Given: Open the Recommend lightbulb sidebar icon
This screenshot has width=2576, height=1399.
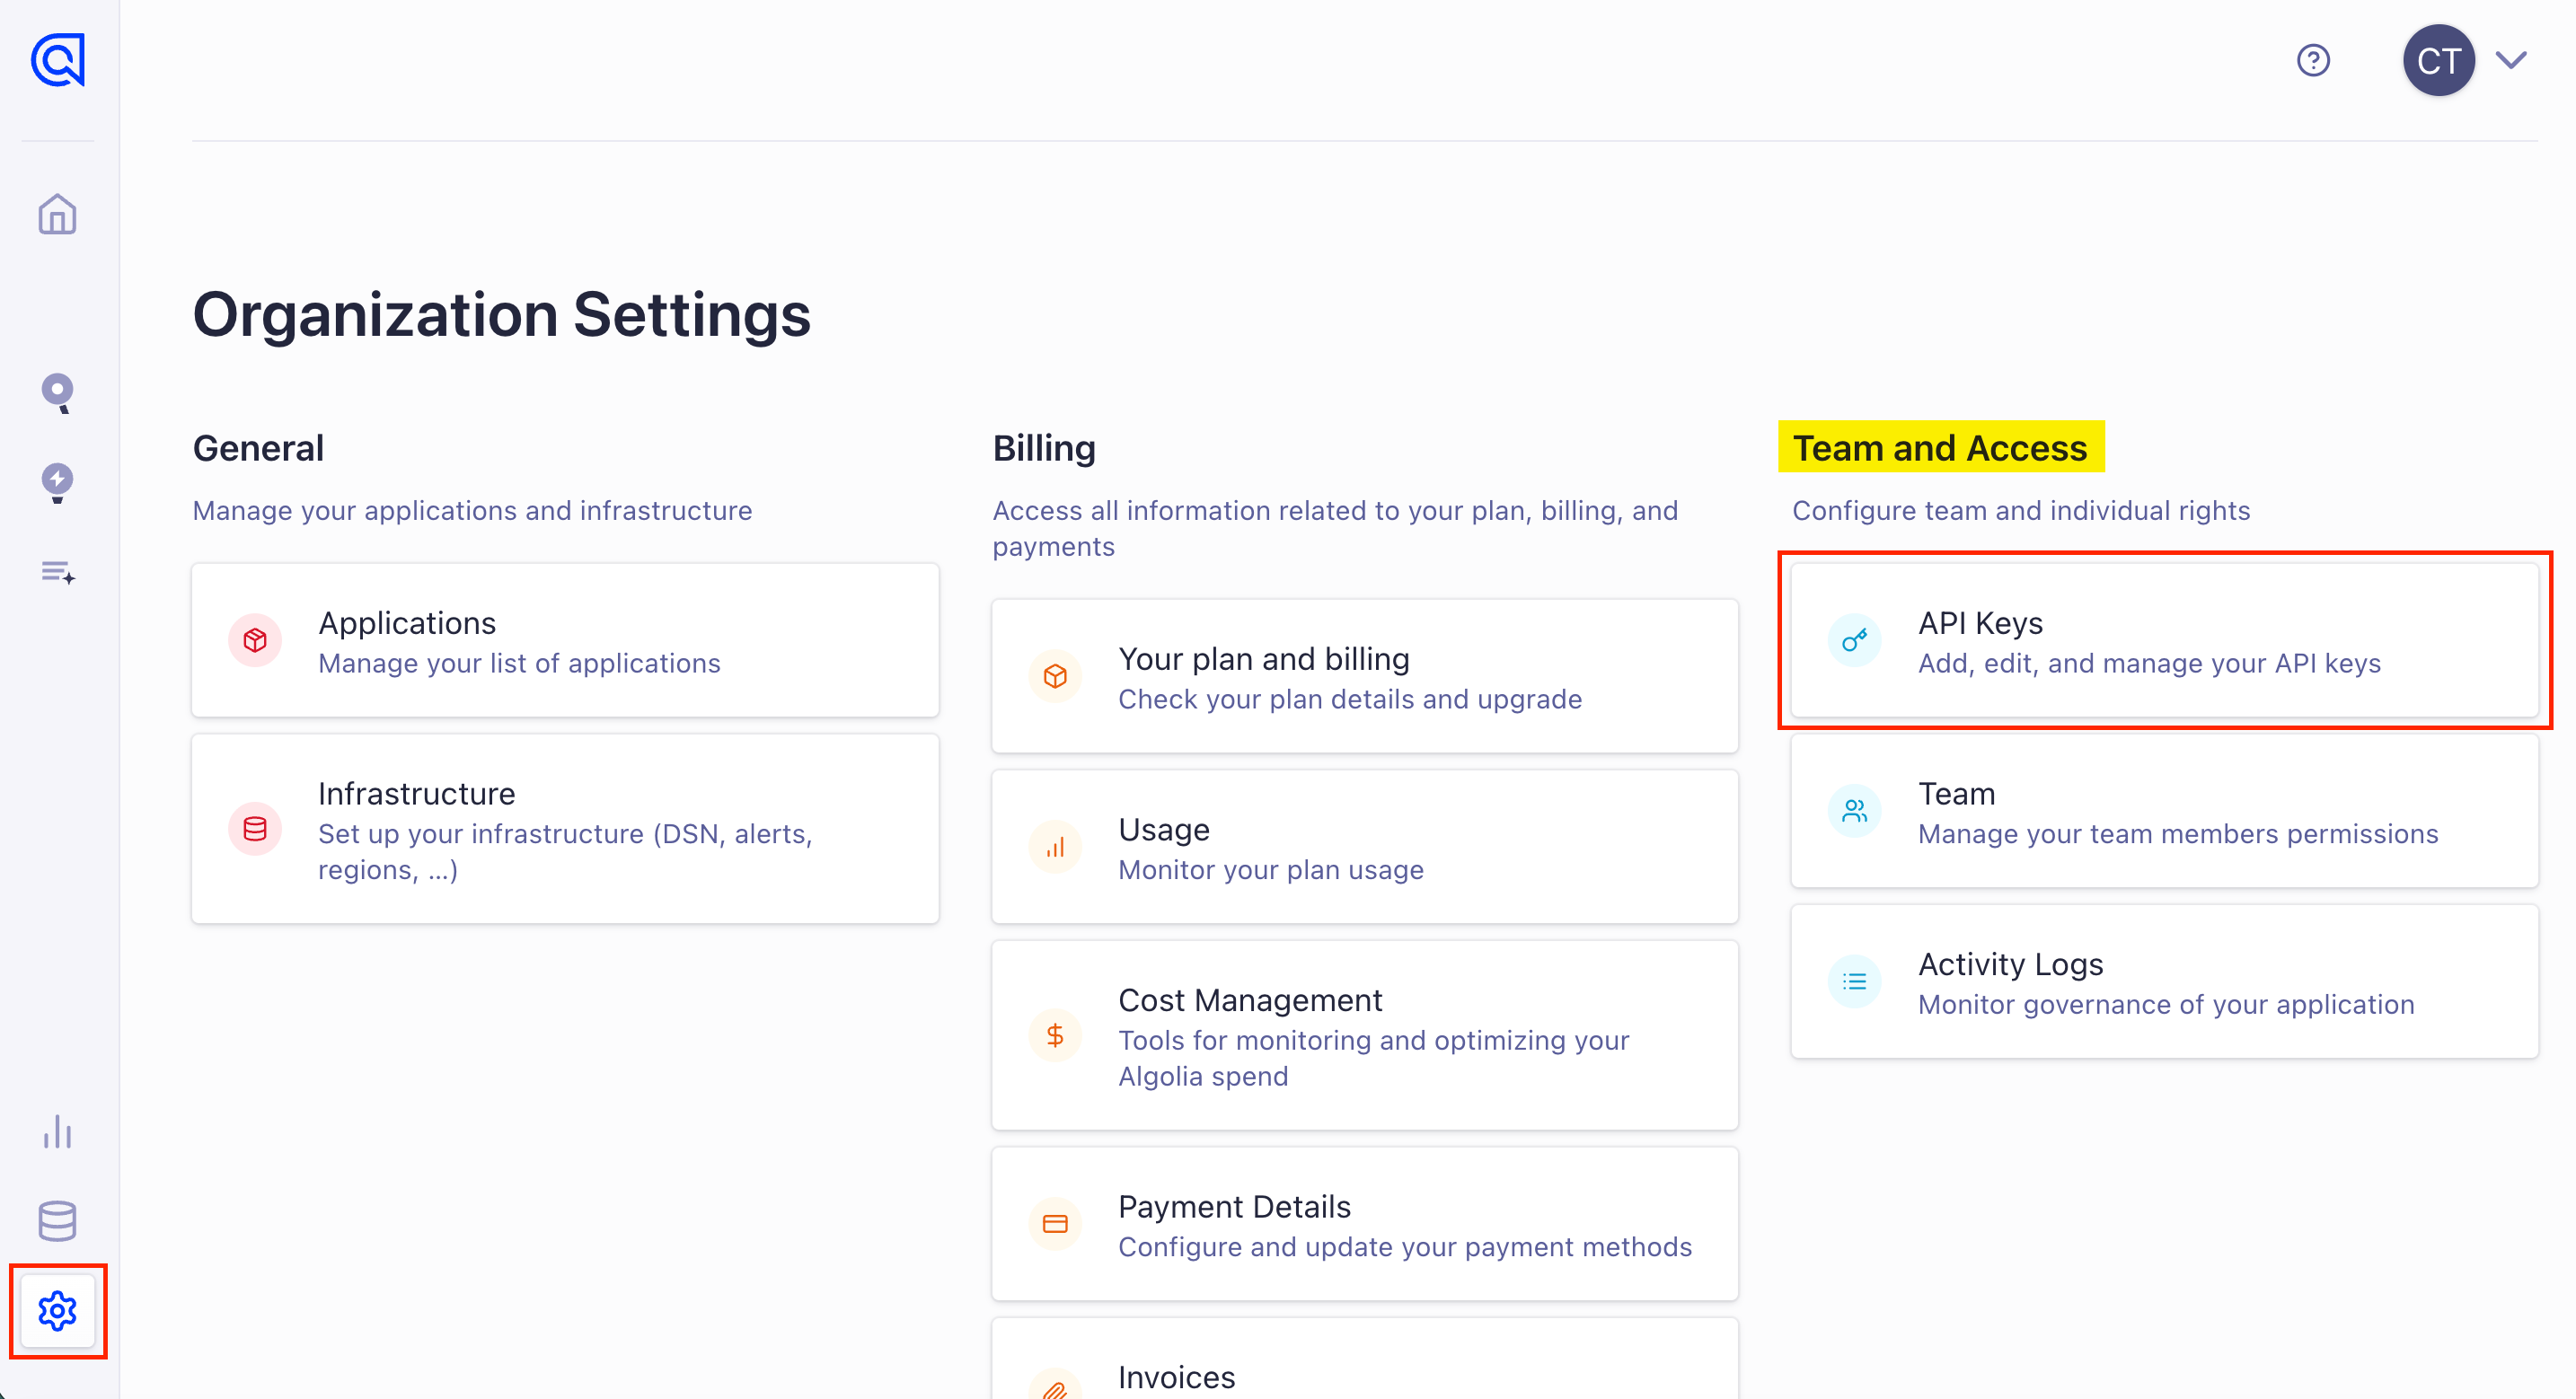Looking at the screenshot, I should [x=58, y=482].
